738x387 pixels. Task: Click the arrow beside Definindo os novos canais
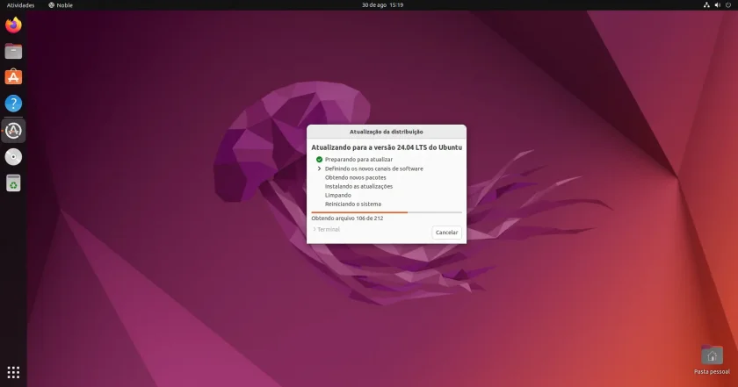pyautogui.click(x=319, y=168)
